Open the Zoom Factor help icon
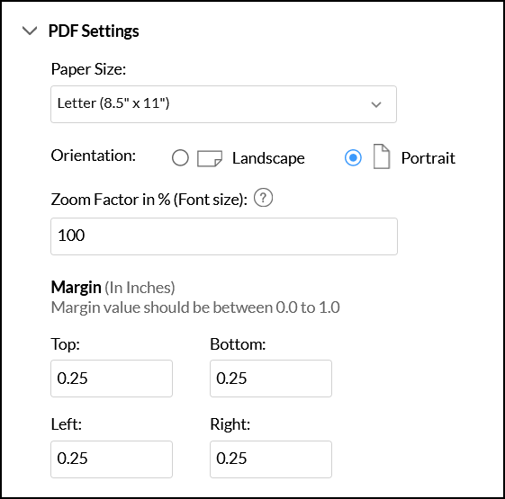Screen dimensions: 505x499 [263, 198]
